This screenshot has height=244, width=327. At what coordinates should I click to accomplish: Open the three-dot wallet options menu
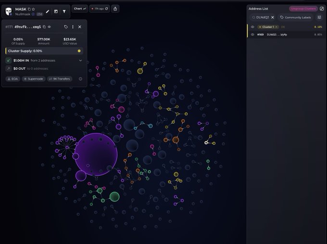73,27
